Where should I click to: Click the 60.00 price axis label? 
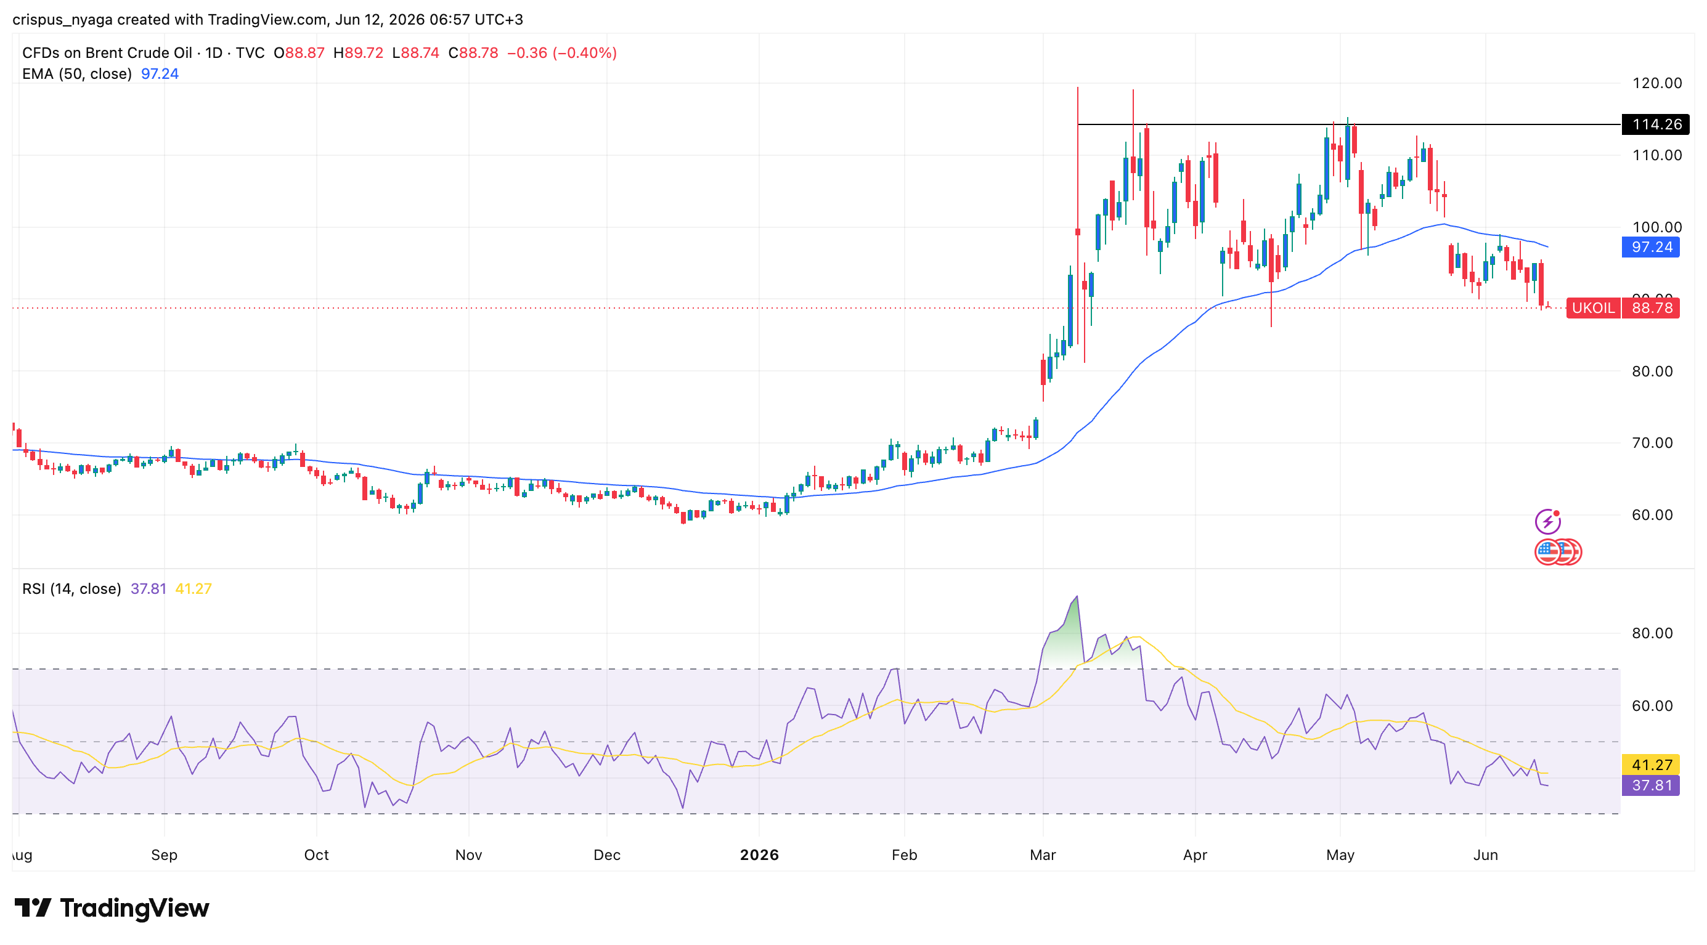pos(1652,515)
